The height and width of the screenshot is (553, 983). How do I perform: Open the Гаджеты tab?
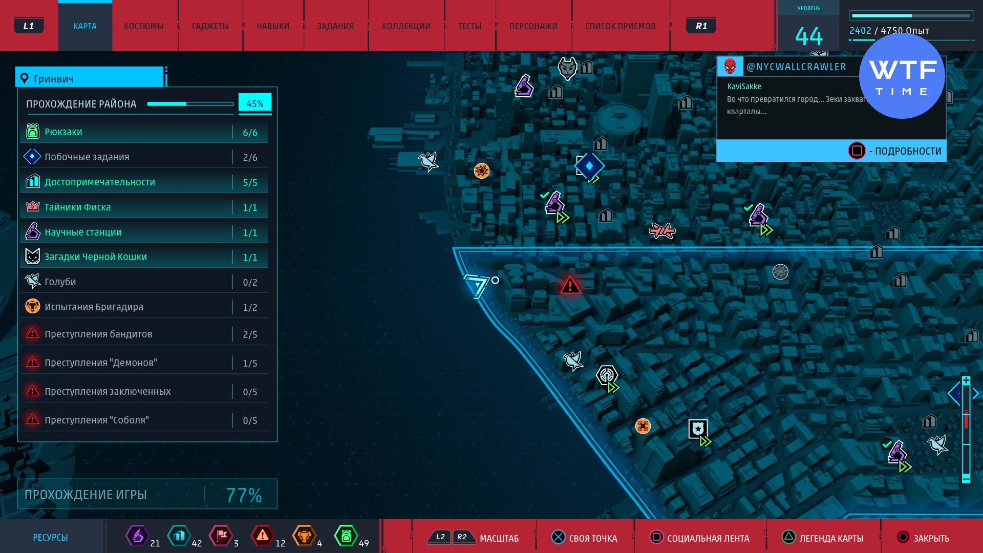(x=210, y=26)
